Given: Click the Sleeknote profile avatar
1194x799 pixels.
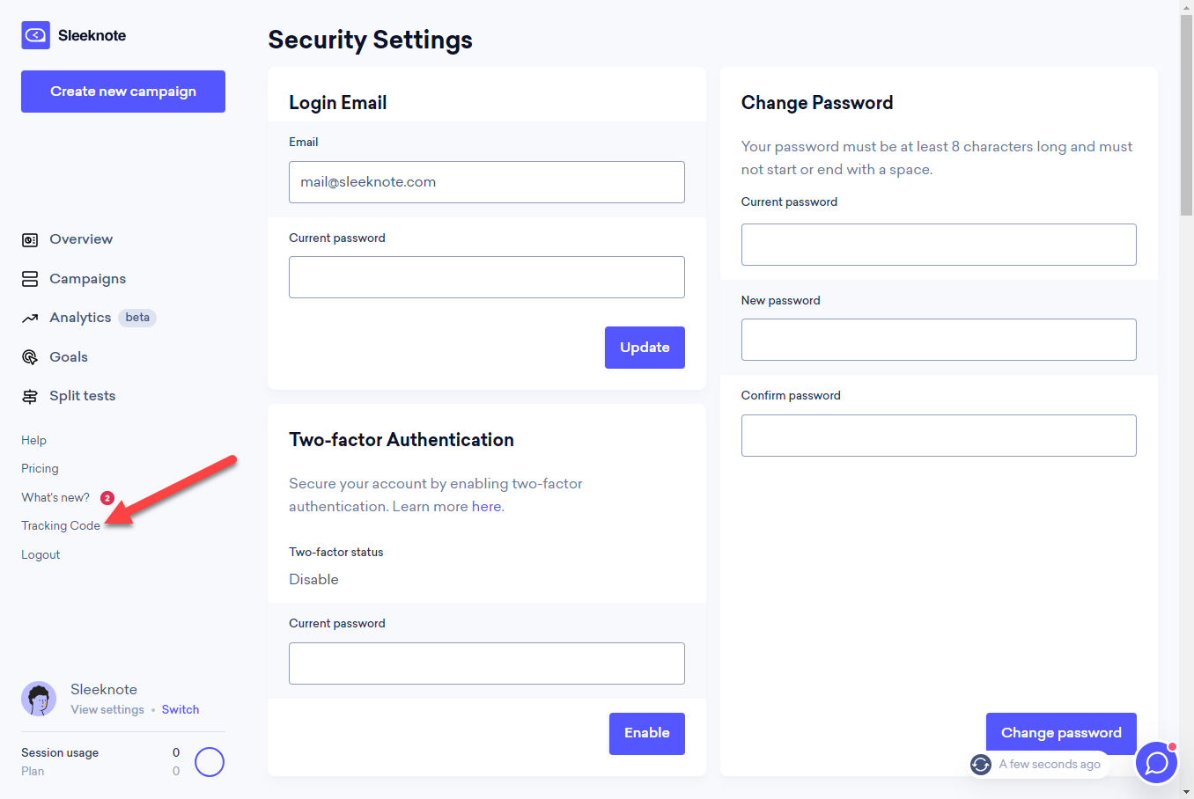Looking at the screenshot, I should pos(39,699).
